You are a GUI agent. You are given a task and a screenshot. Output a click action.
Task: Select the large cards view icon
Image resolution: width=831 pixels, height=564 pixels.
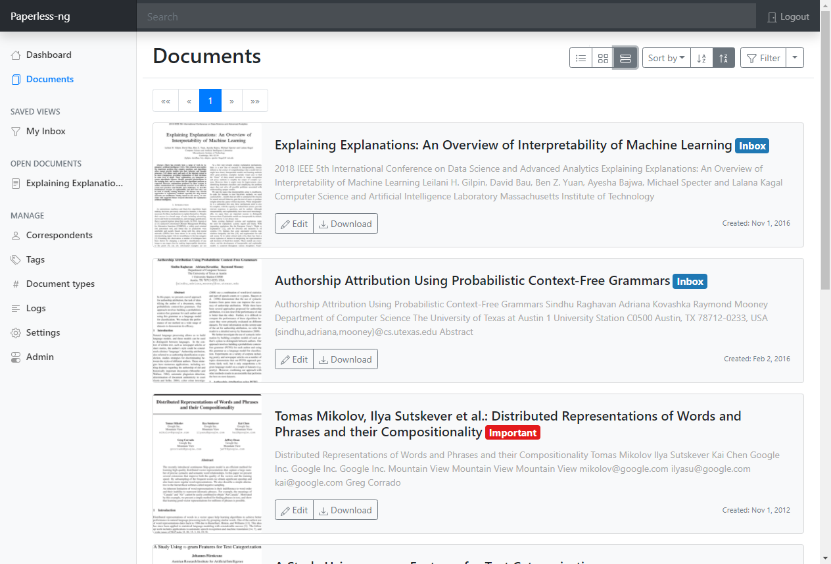click(x=625, y=58)
